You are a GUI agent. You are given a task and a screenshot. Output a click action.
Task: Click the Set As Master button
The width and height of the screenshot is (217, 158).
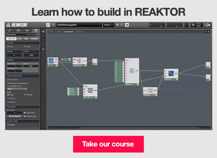coord(15,116)
